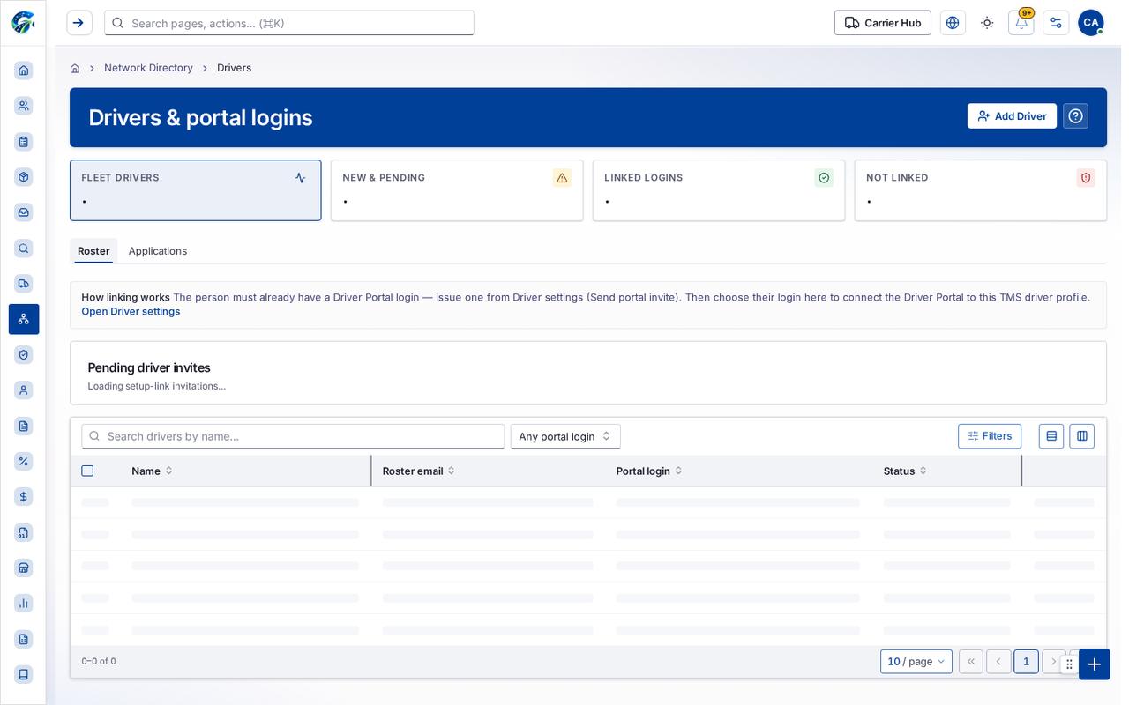
Task: Switch to table density rows view
Action: pos(1051,436)
